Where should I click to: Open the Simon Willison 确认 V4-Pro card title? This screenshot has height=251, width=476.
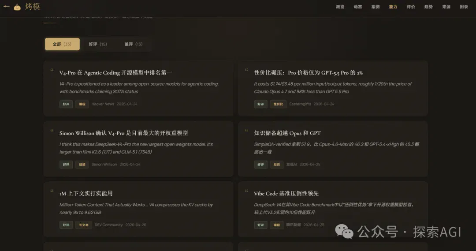pyautogui.click(x=123, y=133)
